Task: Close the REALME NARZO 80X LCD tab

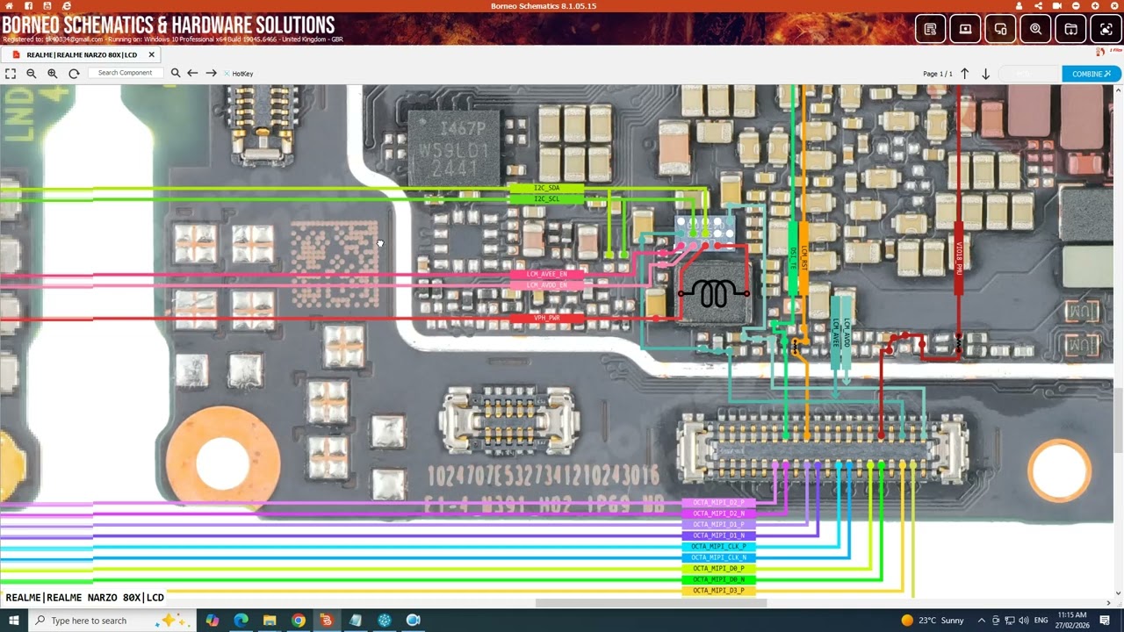Action: (151, 54)
